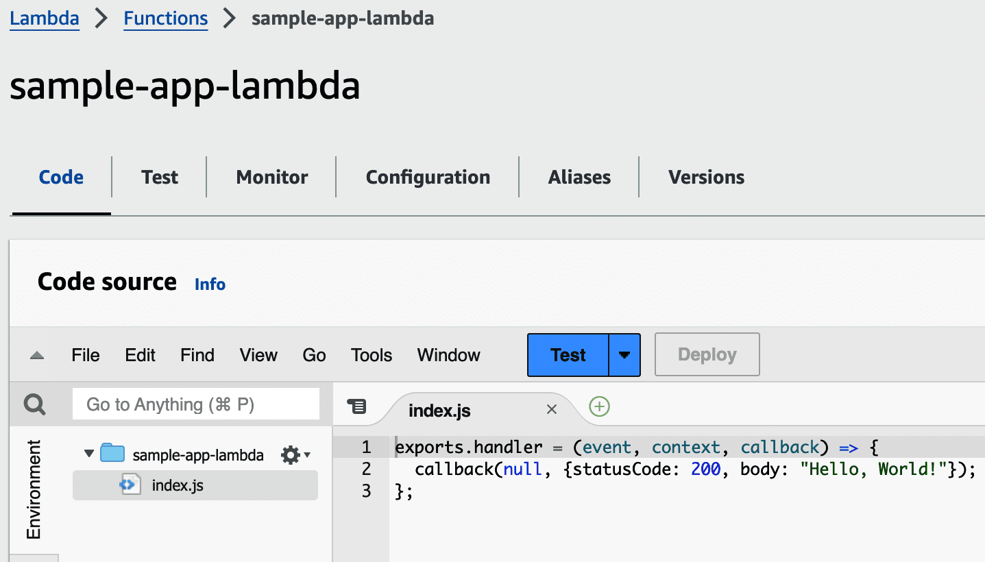Switch to the Code tab
985x562 pixels.
pos(62,177)
